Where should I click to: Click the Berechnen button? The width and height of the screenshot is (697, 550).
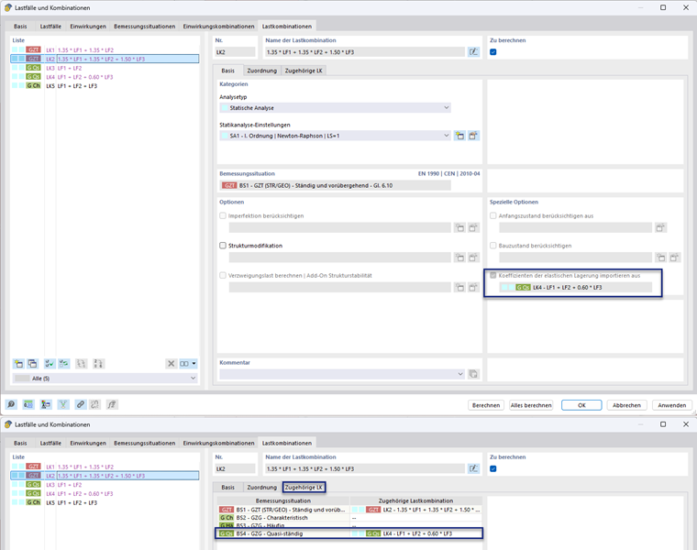pyautogui.click(x=486, y=405)
